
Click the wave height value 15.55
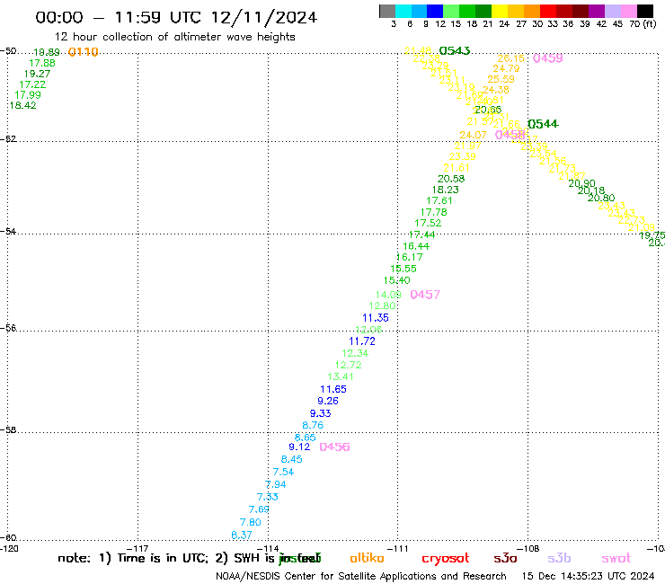(403, 269)
